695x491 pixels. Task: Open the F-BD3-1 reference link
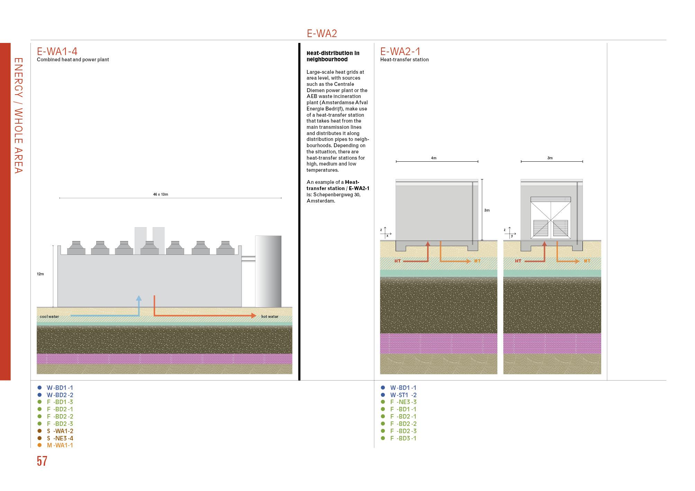point(403,438)
